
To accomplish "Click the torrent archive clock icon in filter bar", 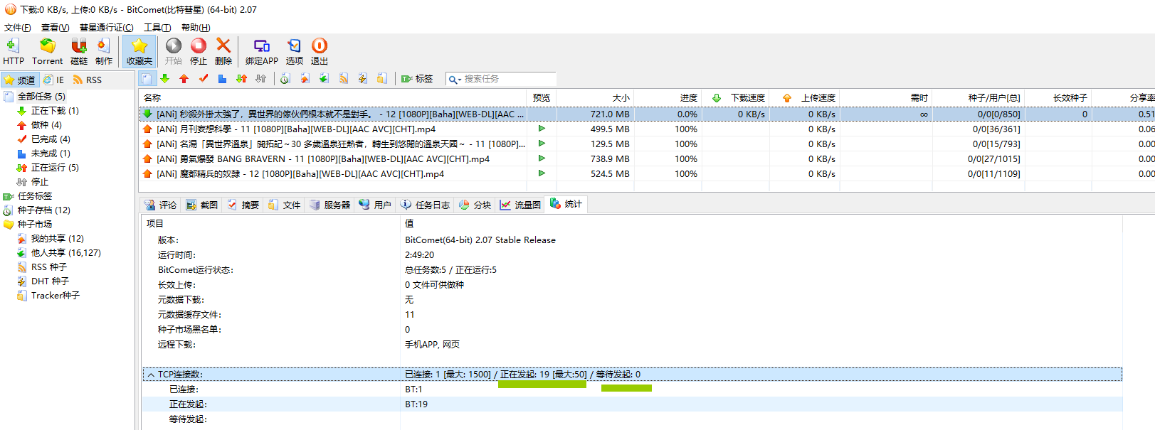I will tap(285, 79).
